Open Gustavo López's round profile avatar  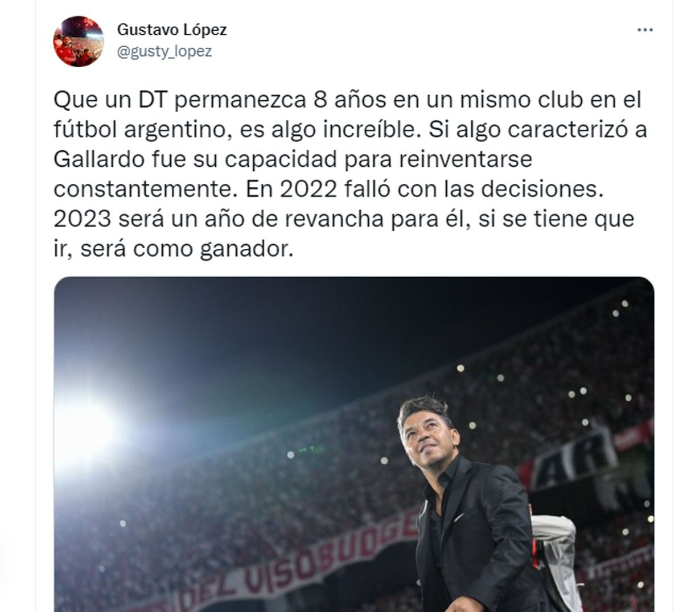[x=78, y=41]
